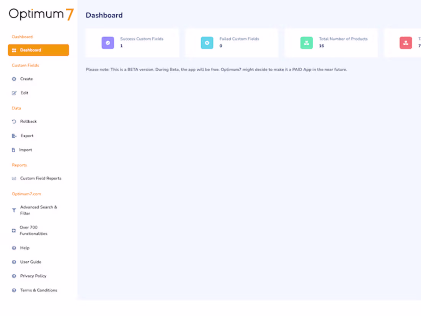Click the Edit pencil icon

click(x=14, y=93)
